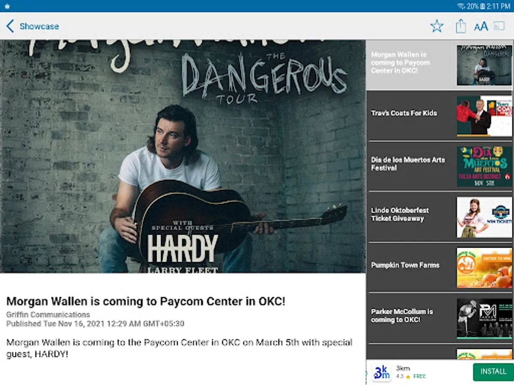Tap the 3km ad title text
The image size is (514, 385).
[x=403, y=368]
